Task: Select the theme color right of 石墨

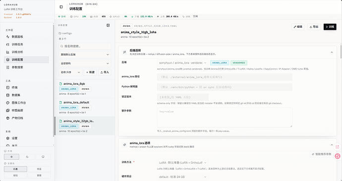Action: point(39,169)
